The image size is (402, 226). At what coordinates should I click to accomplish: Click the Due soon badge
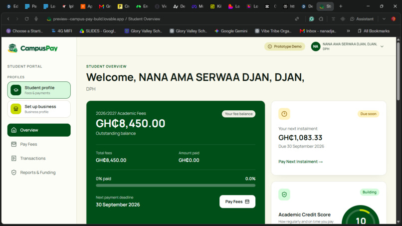pyautogui.click(x=368, y=114)
